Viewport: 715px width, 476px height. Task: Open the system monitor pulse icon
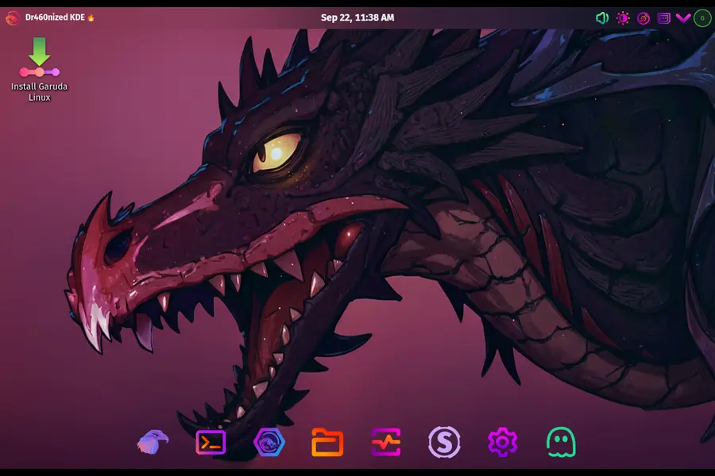386,442
